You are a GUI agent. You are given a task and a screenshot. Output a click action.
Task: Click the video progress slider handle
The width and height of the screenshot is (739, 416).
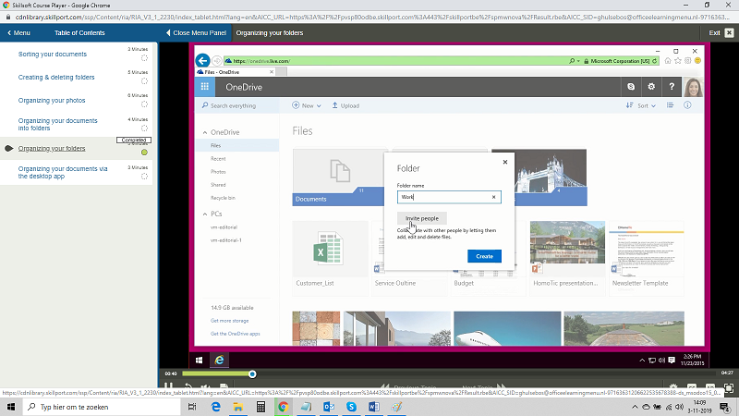pos(252,374)
